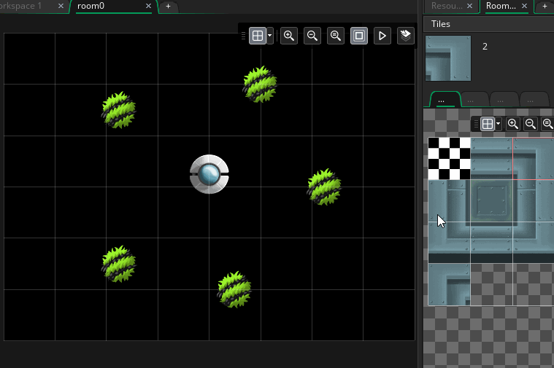Close the Room editor panel tab
554x368 pixels.
524,6
